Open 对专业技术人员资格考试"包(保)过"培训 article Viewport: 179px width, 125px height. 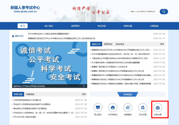pos(44,113)
